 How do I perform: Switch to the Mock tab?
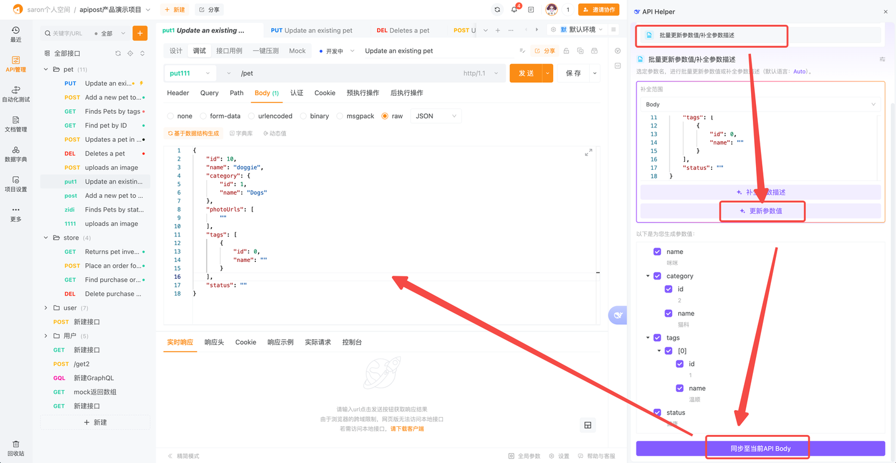pyautogui.click(x=297, y=50)
